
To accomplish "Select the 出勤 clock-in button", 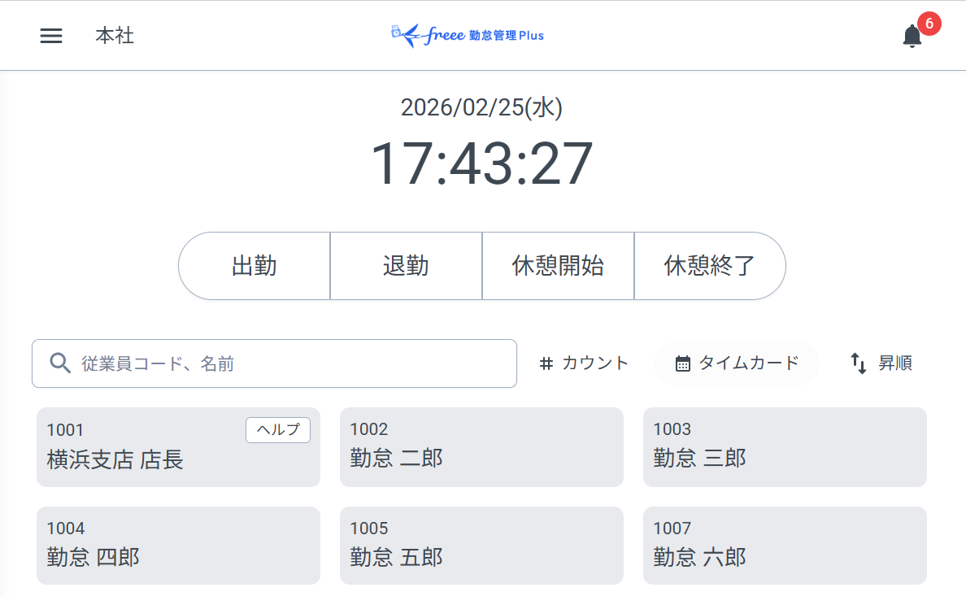I will tap(254, 266).
